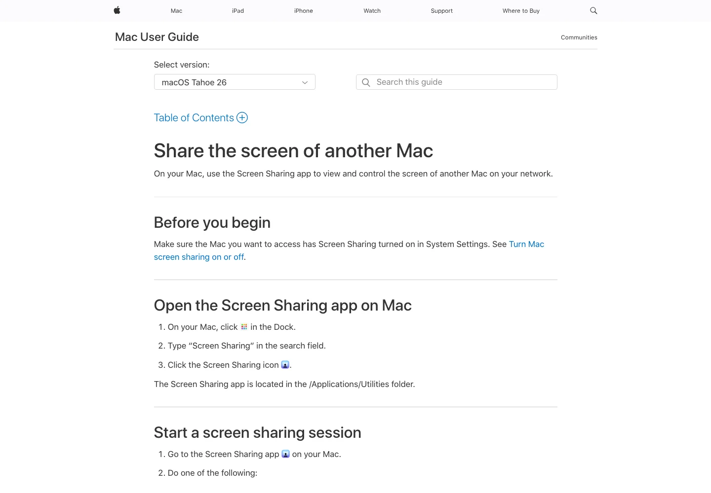Screen dimensions: 711x493
Task: Open the site search magnifier icon
Action: [593, 10]
